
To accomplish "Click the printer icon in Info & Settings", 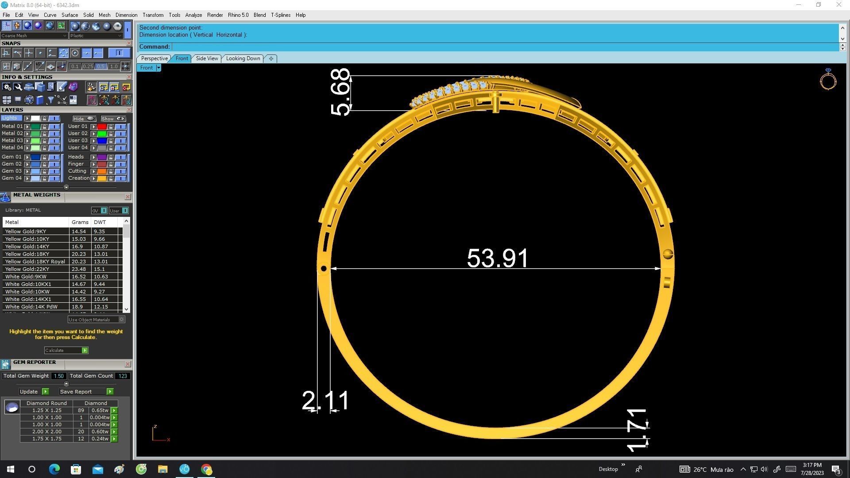I will click(29, 87).
